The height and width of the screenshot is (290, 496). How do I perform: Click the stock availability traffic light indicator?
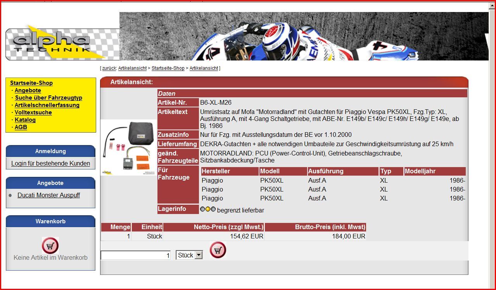[207, 209]
